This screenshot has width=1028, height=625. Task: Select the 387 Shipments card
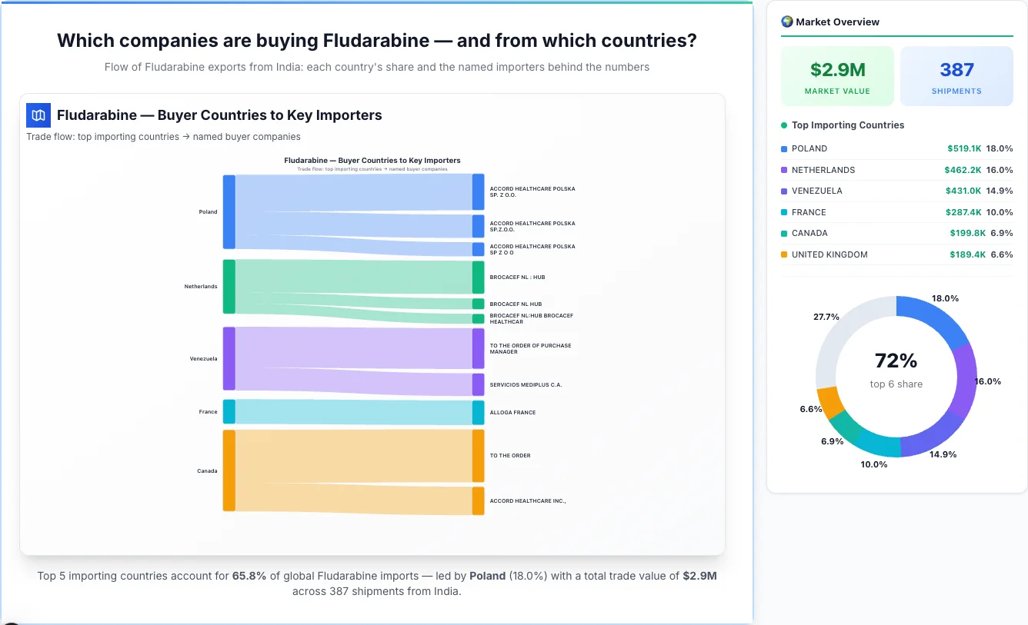pos(956,75)
